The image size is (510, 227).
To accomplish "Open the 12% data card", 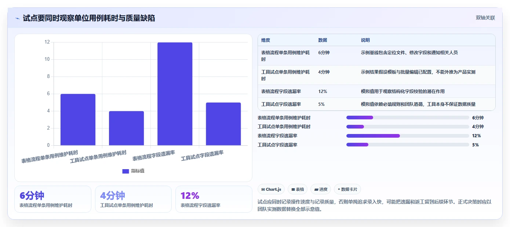I will pyautogui.click(x=214, y=199).
